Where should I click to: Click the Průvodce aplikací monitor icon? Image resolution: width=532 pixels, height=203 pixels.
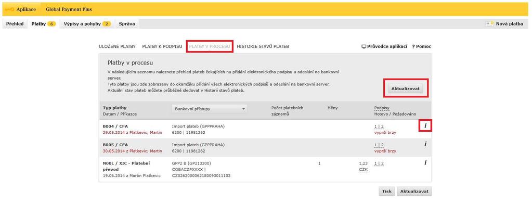tap(364, 46)
